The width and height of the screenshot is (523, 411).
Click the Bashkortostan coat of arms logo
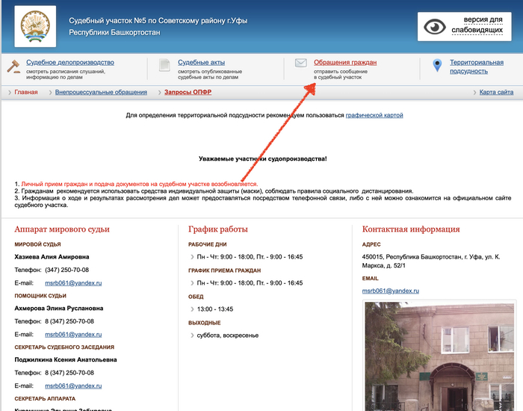[x=35, y=26]
